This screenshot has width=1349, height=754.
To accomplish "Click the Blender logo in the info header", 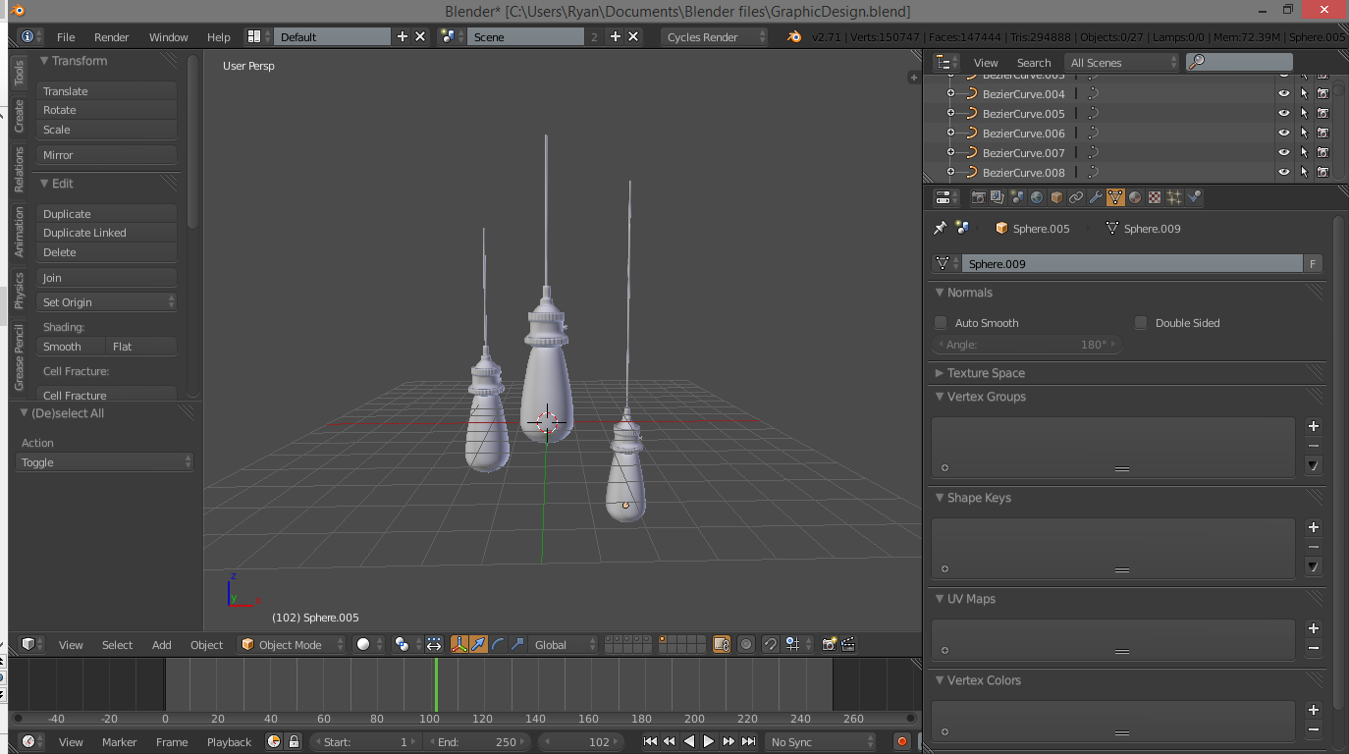I will tap(794, 36).
